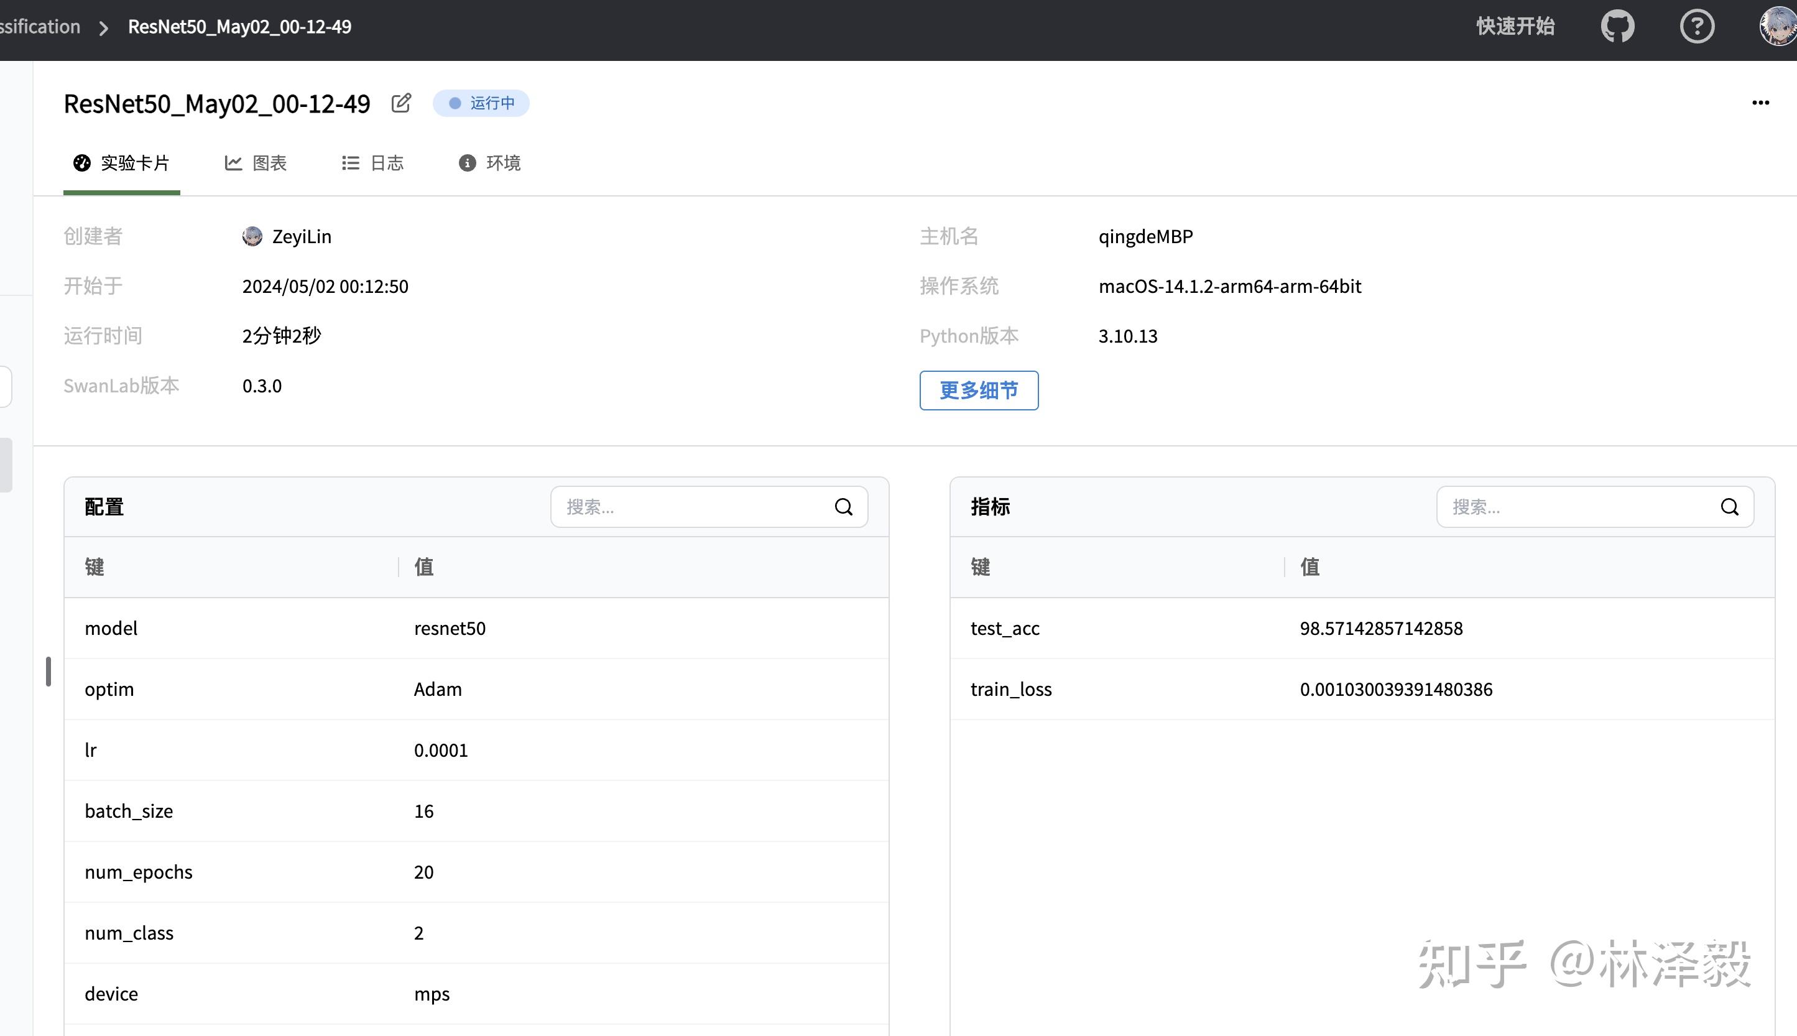1797x1036 pixels.
Task: Switch to the 图表 tab
Action: click(x=256, y=164)
